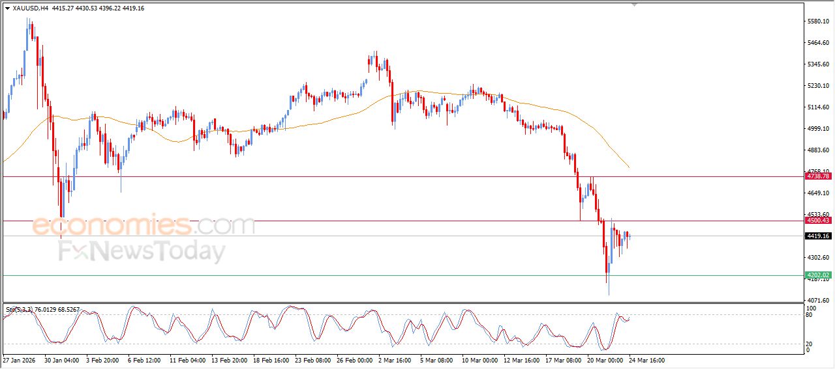835x369 pixels.
Task: Click the chart shift triangle marker at top
Action: point(633,5)
